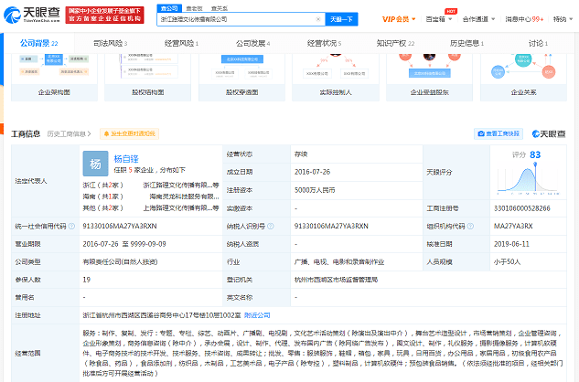Select the 经营状况 tab
Image resolution: width=579 pixels, height=382 pixels.
pos(324,43)
